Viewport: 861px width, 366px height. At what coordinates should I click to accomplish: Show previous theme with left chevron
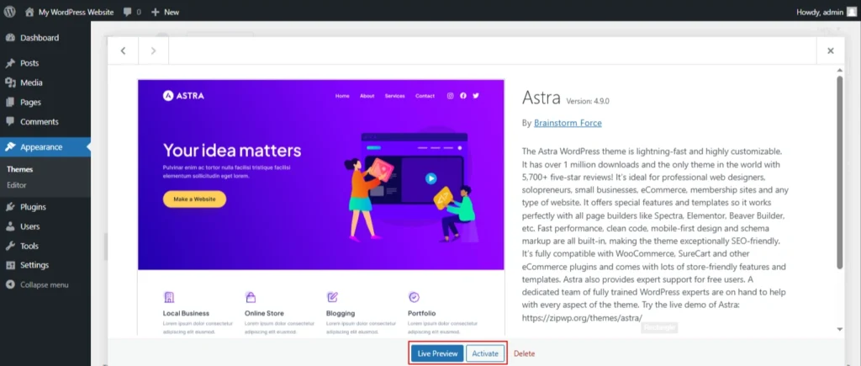[124, 50]
